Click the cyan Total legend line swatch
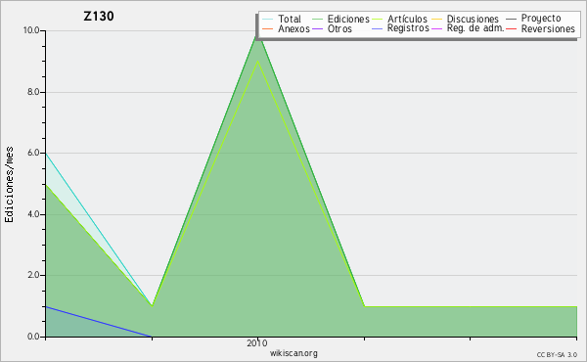Viewport: 587px width, 362px height. point(268,19)
